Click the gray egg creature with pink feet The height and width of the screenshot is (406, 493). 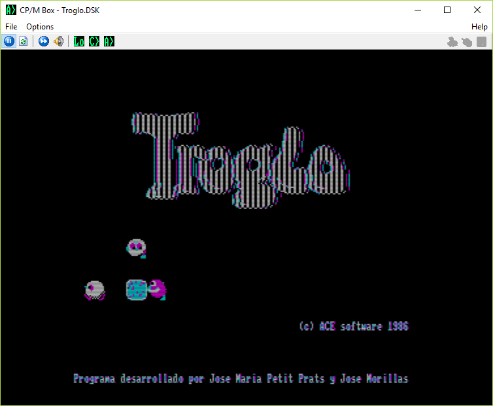[95, 290]
